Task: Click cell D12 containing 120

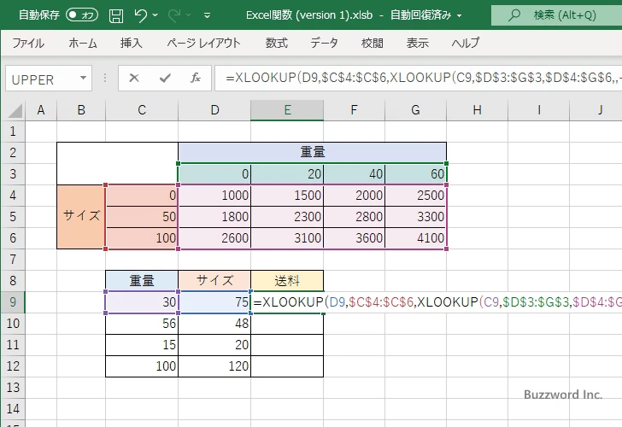Action: coord(214,366)
